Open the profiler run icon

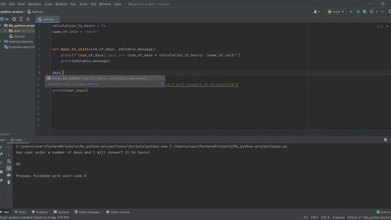pyautogui.click(x=371, y=12)
